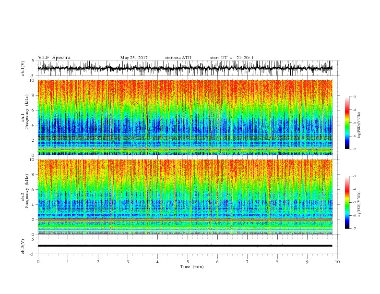Click the ch.1 spectrogram panel
The image size is (380, 294).
click(x=185, y=117)
